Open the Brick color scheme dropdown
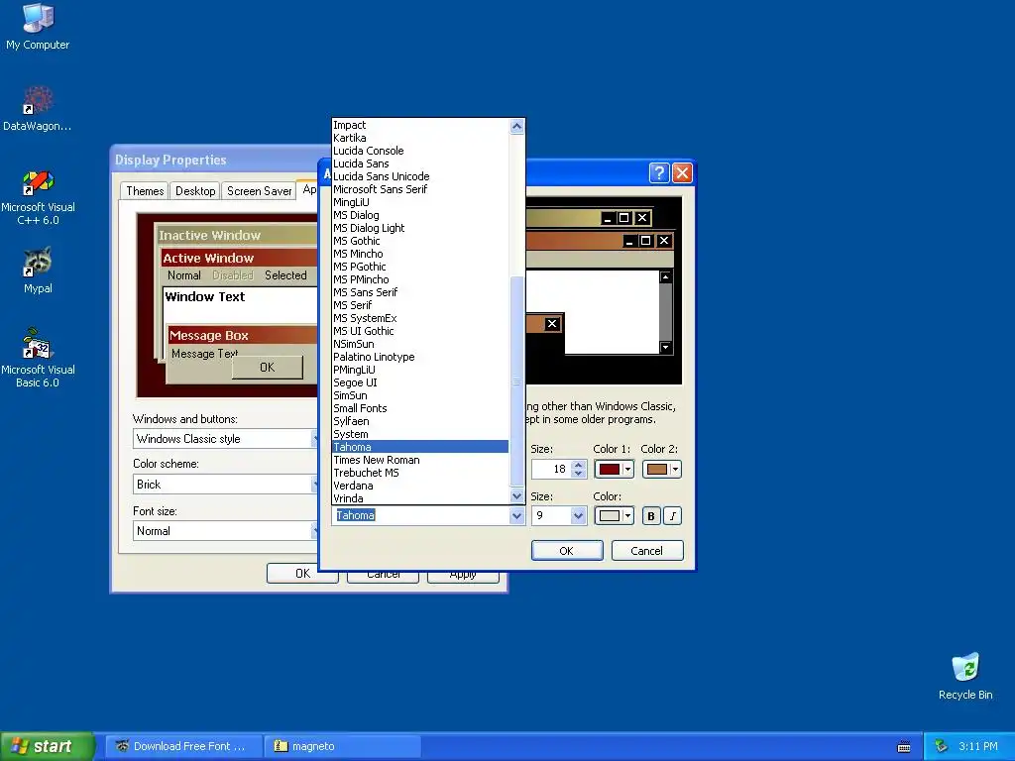1015x761 pixels. tap(225, 484)
